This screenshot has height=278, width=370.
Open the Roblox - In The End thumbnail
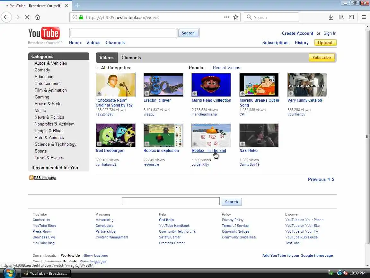click(x=211, y=135)
